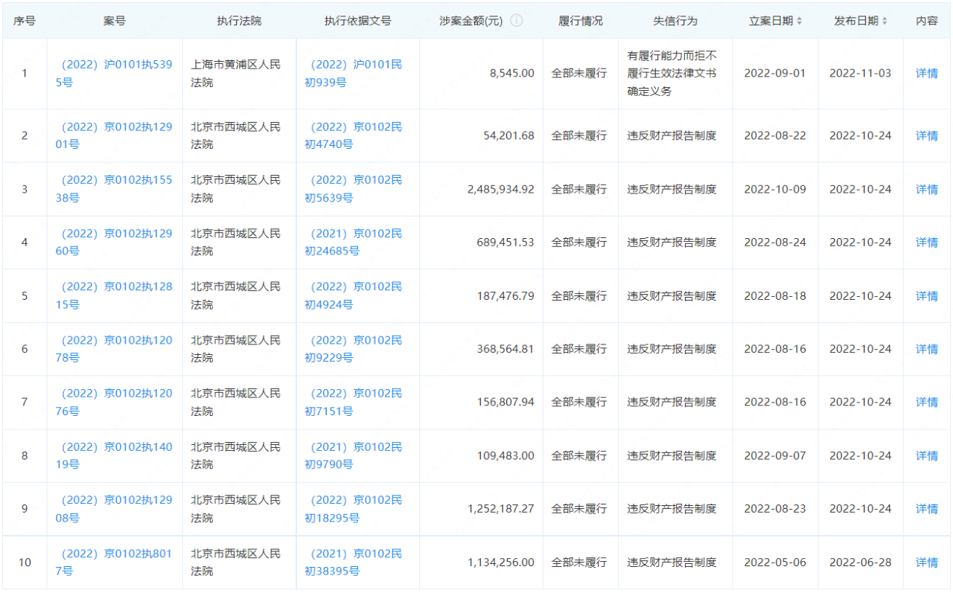Select publish date 2022-11-03
953x593 pixels.
click(860, 74)
